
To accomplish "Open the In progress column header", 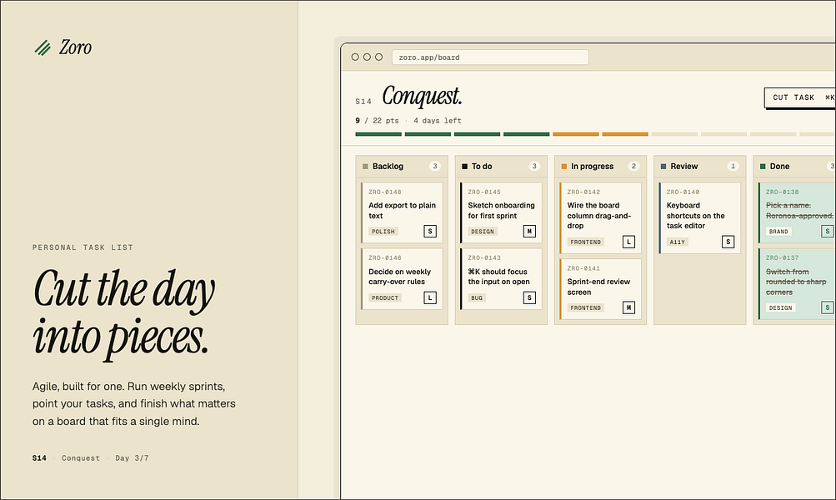I will [x=600, y=167].
